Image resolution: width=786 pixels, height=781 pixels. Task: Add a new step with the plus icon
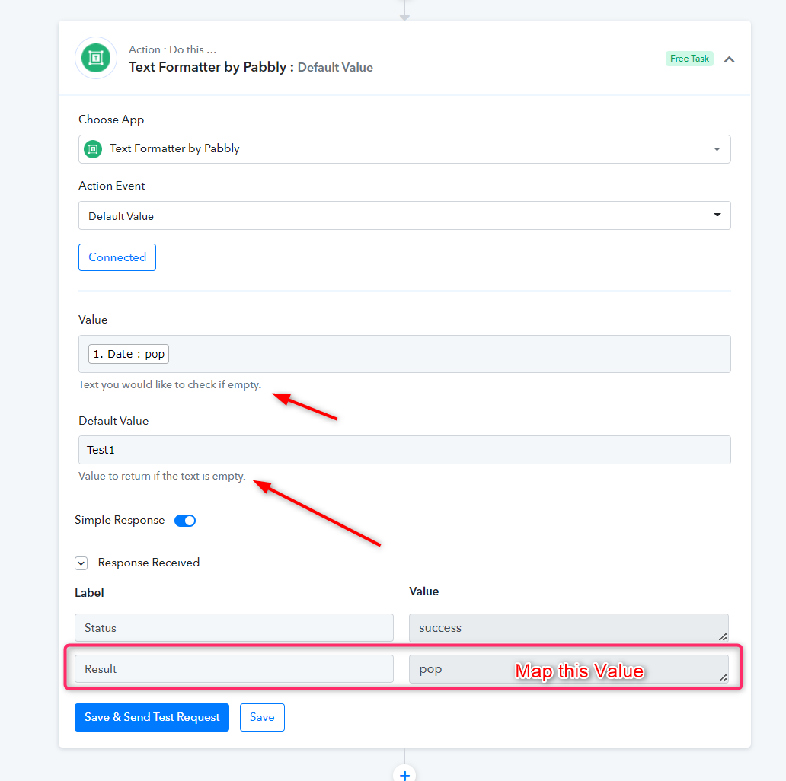(x=404, y=774)
